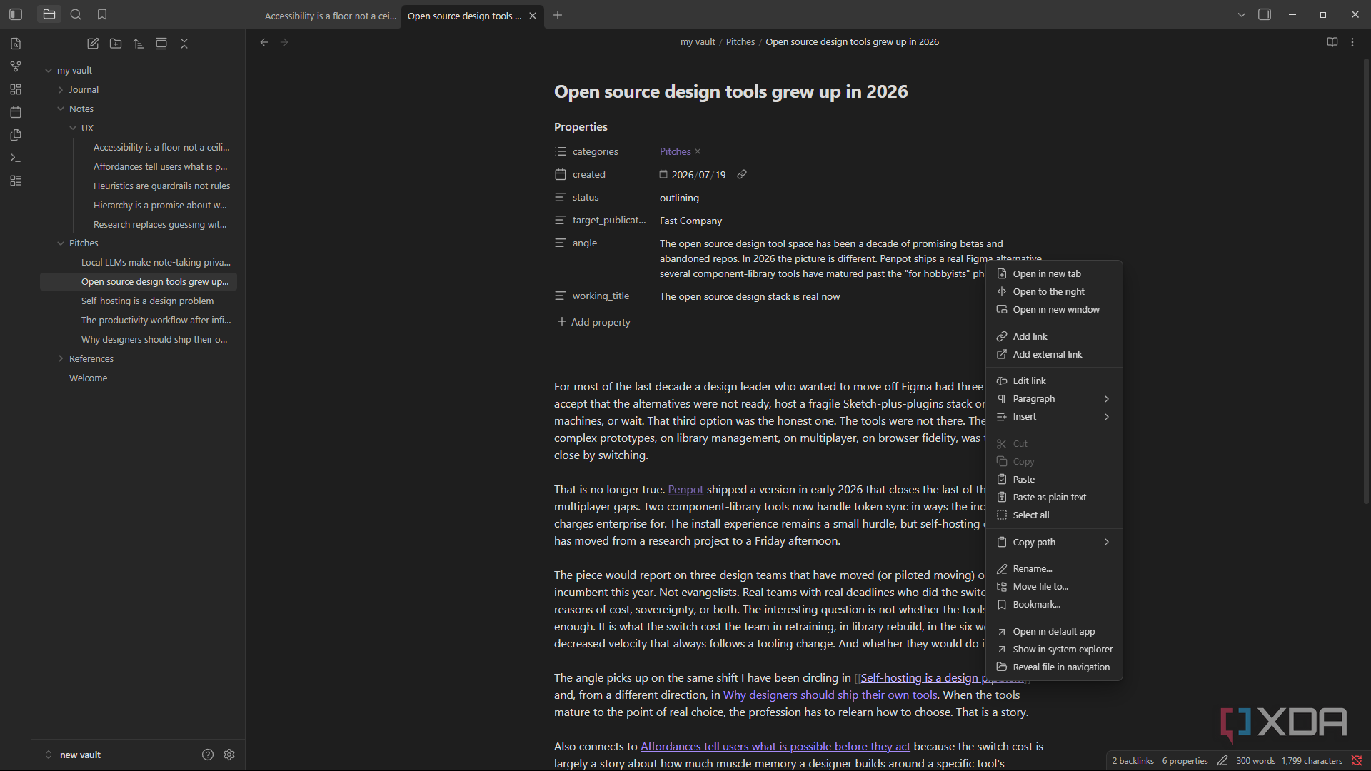Navigate forward with the right arrow
1371x771 pixels.
(284, 42)
